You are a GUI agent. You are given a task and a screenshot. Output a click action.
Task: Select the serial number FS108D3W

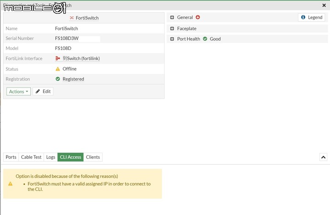[67, 39]
